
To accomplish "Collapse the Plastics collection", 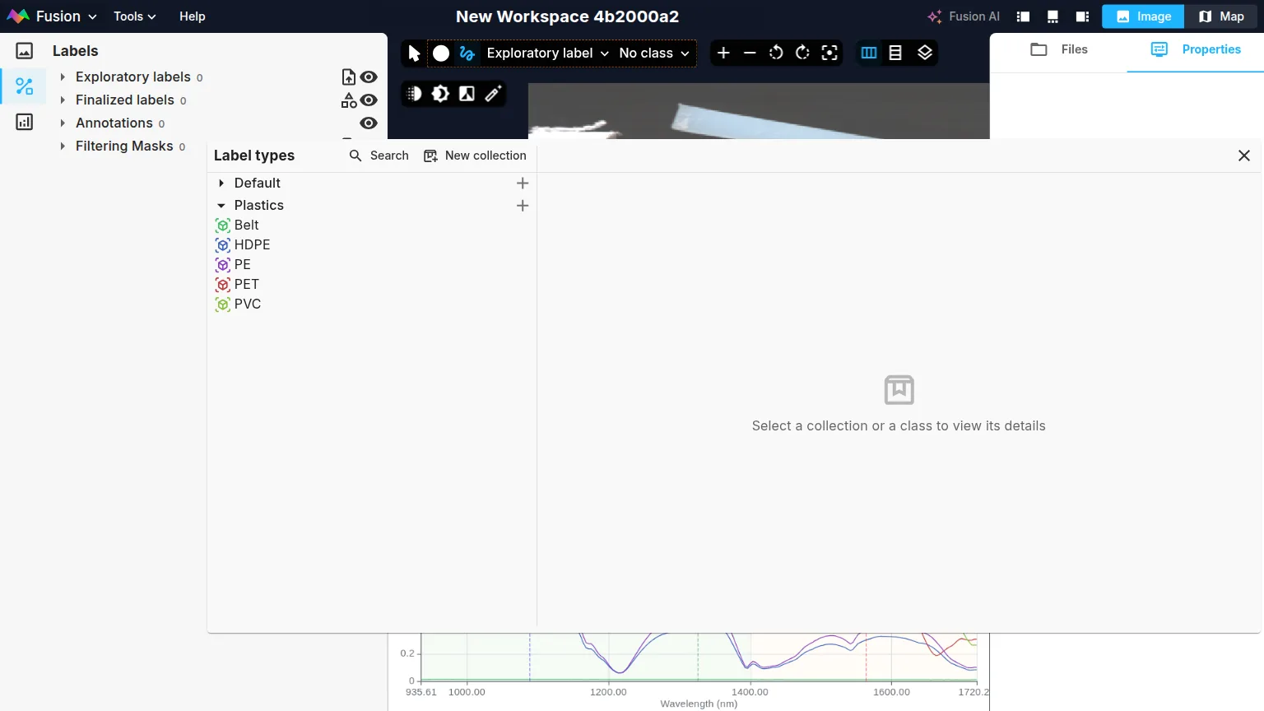I will 221,206.
